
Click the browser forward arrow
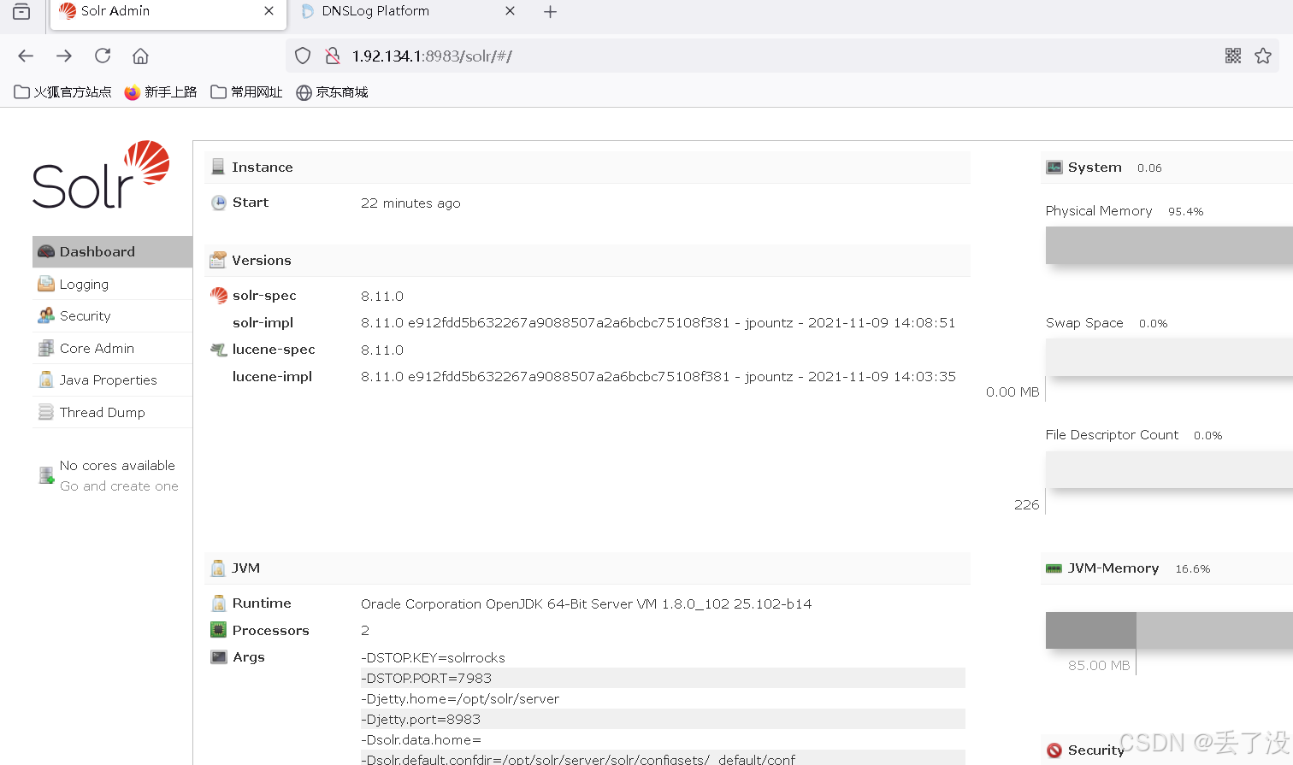64,56
